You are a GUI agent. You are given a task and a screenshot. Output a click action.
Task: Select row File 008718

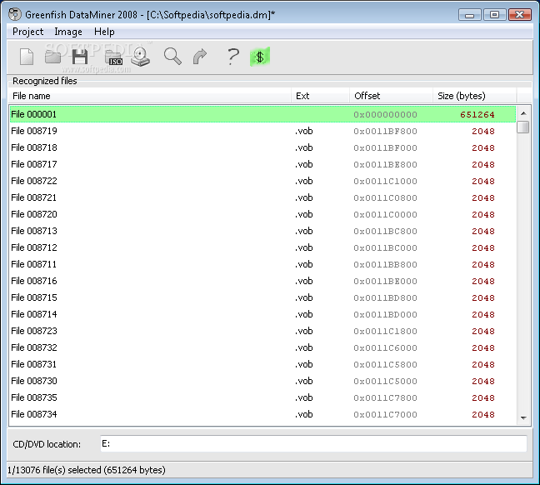point(263,147)
